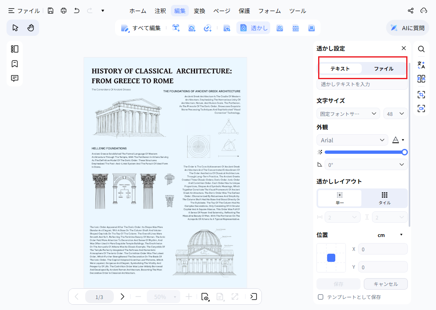Open the text color picker
Viewport: 436px width, 310px height.
tap(398, 140)
